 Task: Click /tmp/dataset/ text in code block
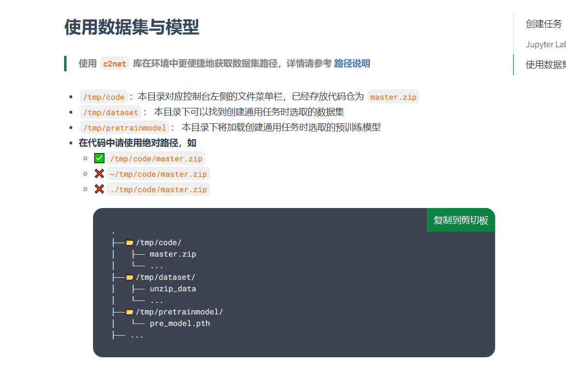165,277
